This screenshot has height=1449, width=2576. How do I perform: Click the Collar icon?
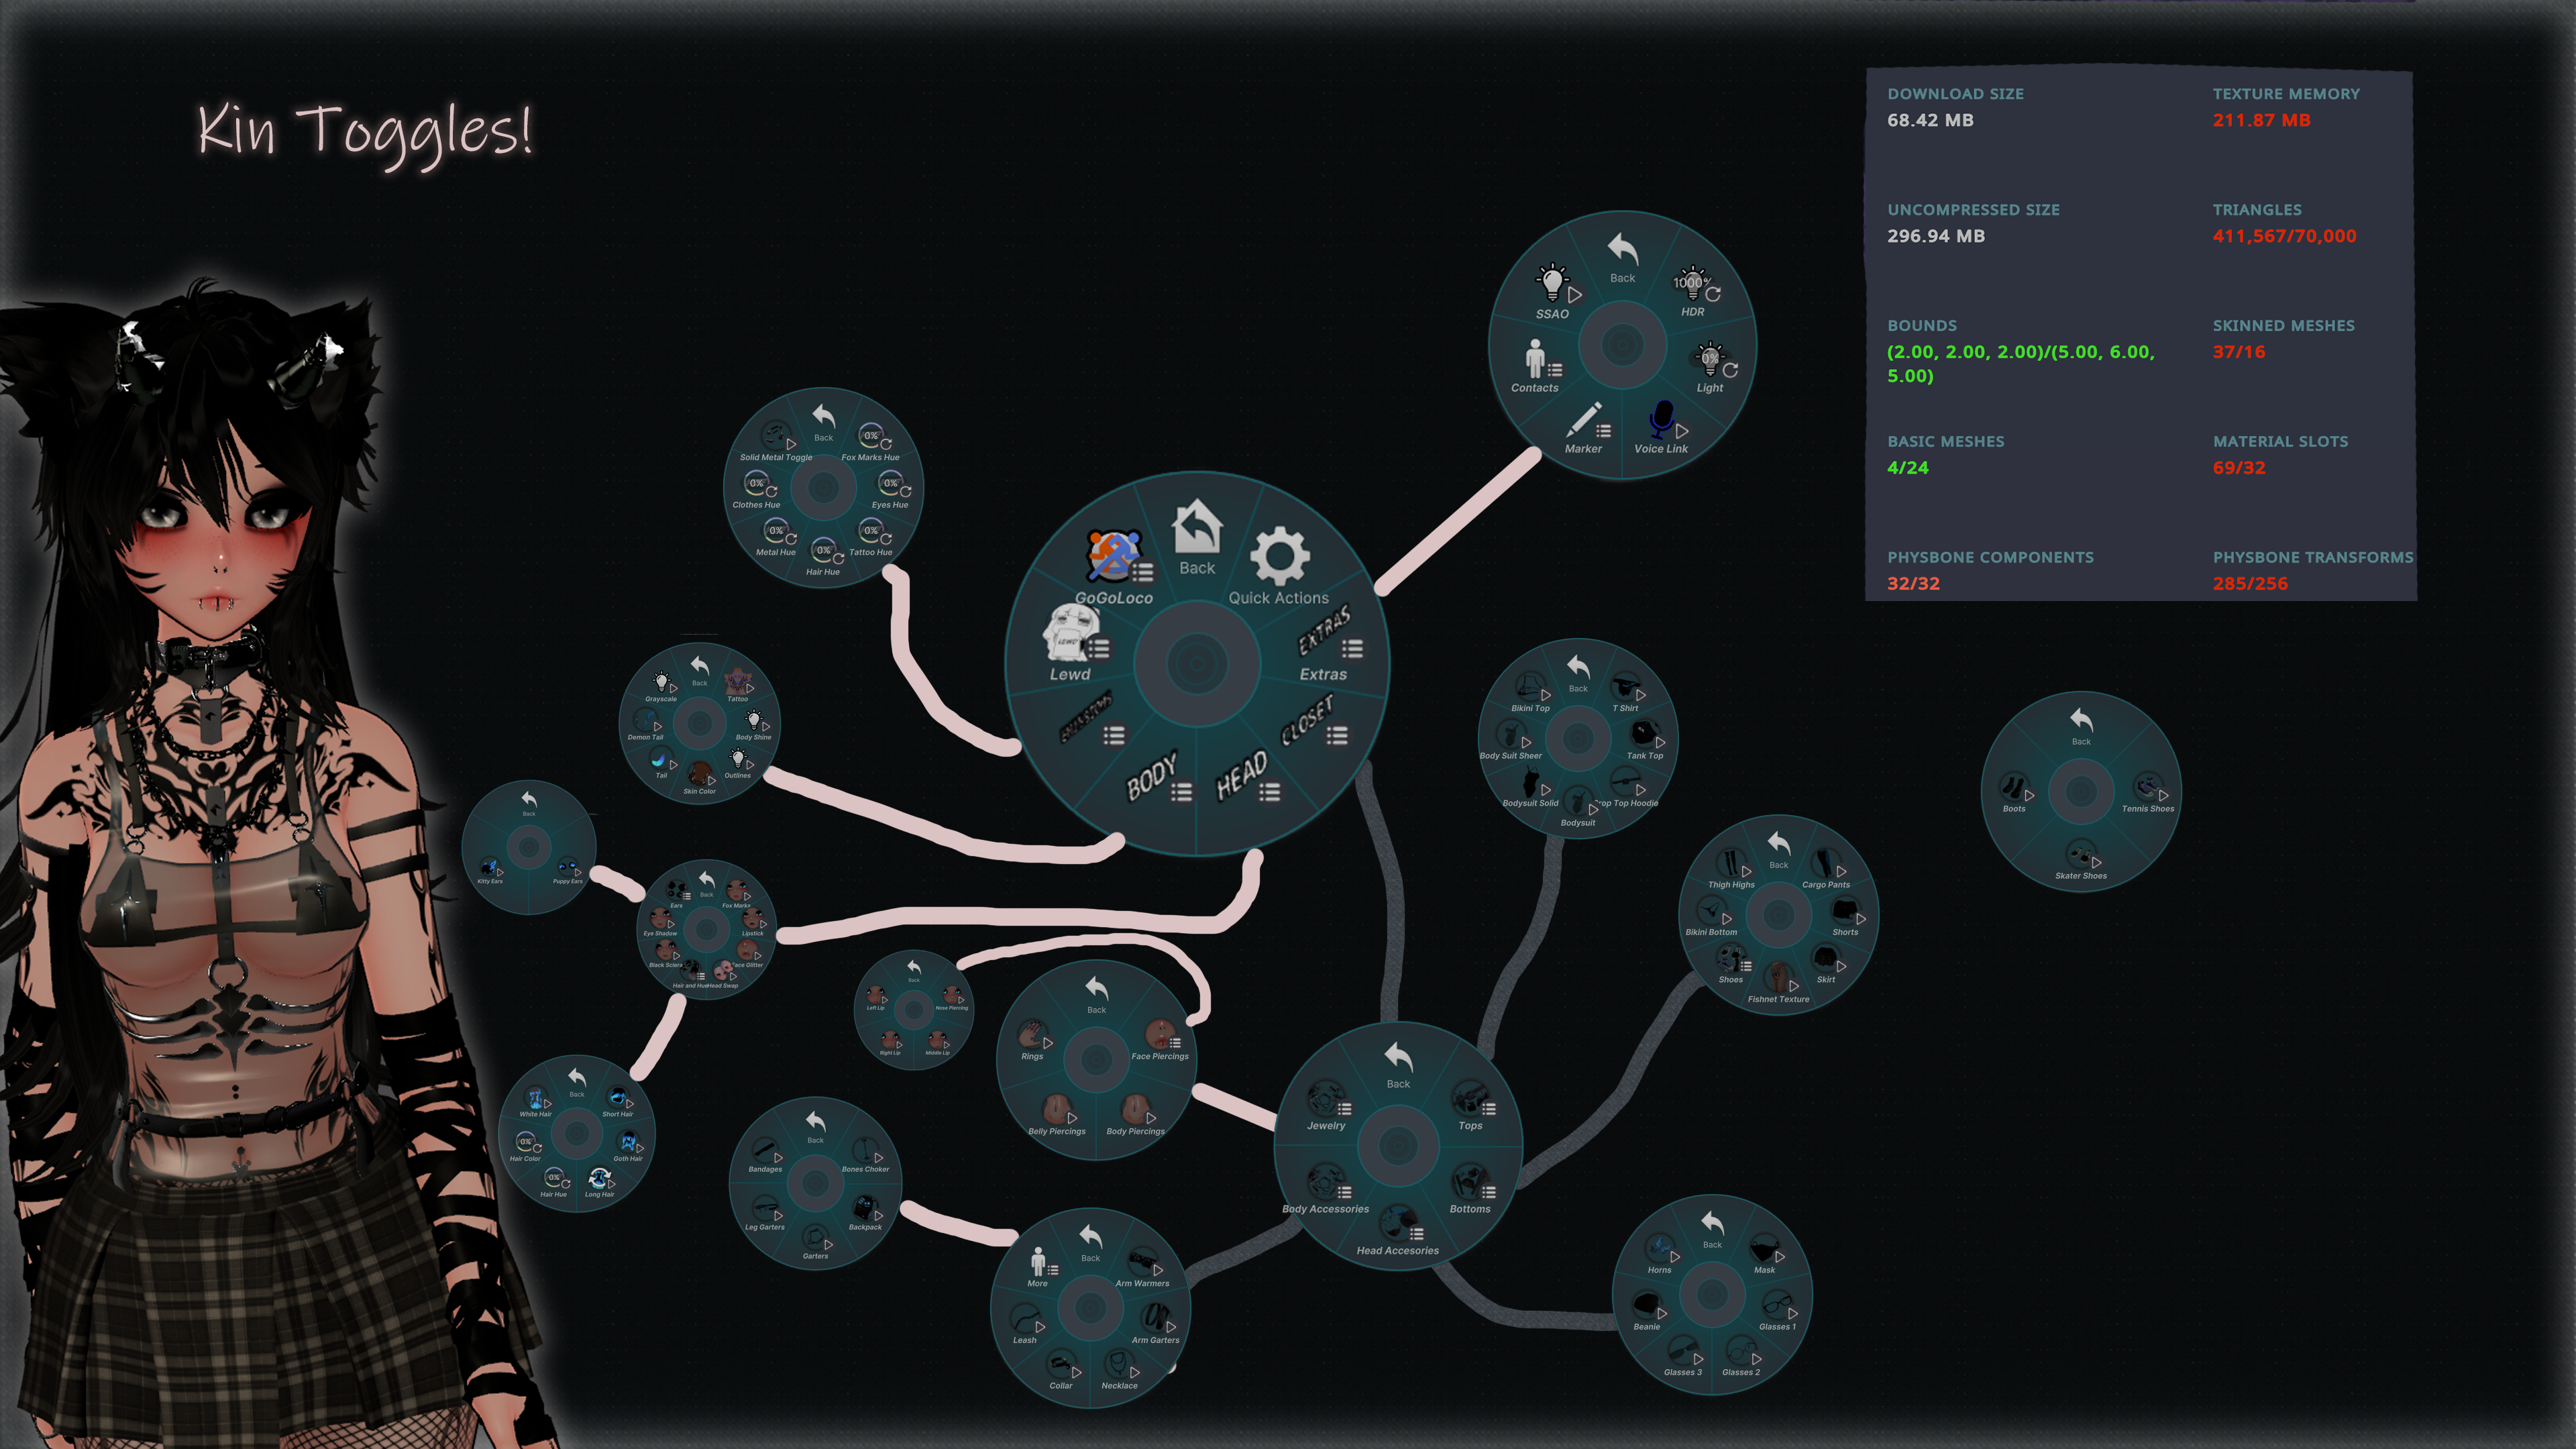(x=1060, y=1365)
